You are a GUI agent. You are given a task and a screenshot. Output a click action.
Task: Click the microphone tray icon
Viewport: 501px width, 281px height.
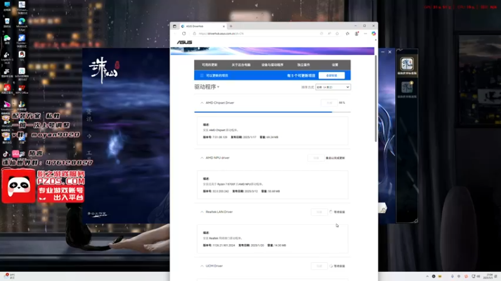click(452, 276)
